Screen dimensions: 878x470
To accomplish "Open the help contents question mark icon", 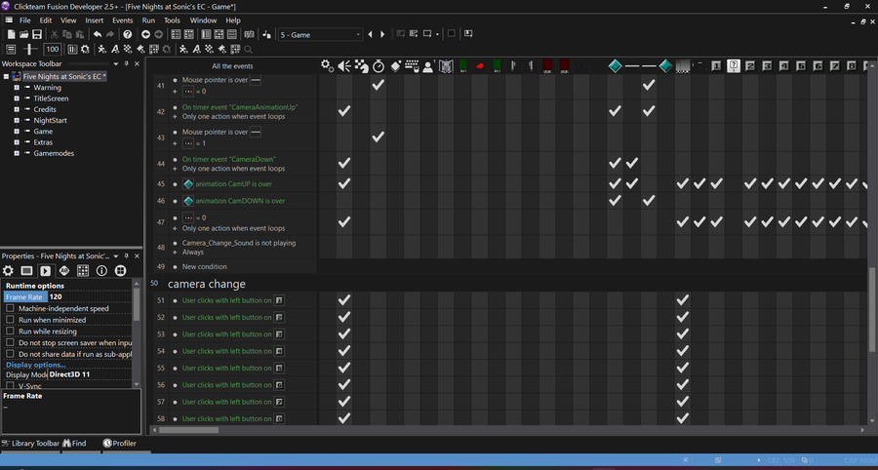I will tap(128, 34).
